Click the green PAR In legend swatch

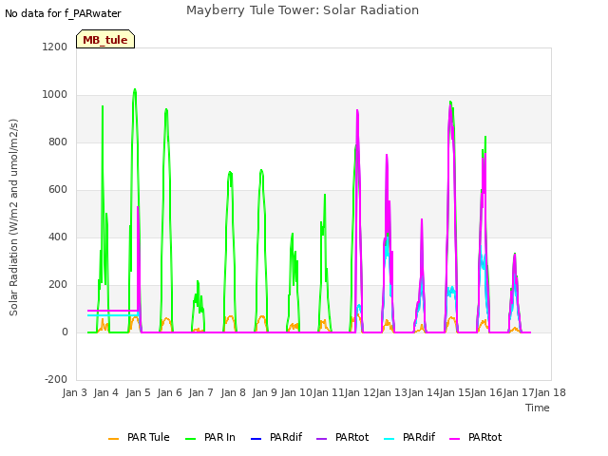190,439
